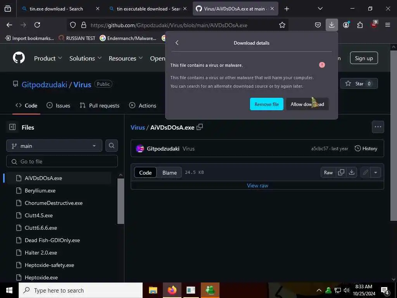397x298 pixels.
Task: Show hidden tray icons chevron
Action: click(319, 290)
